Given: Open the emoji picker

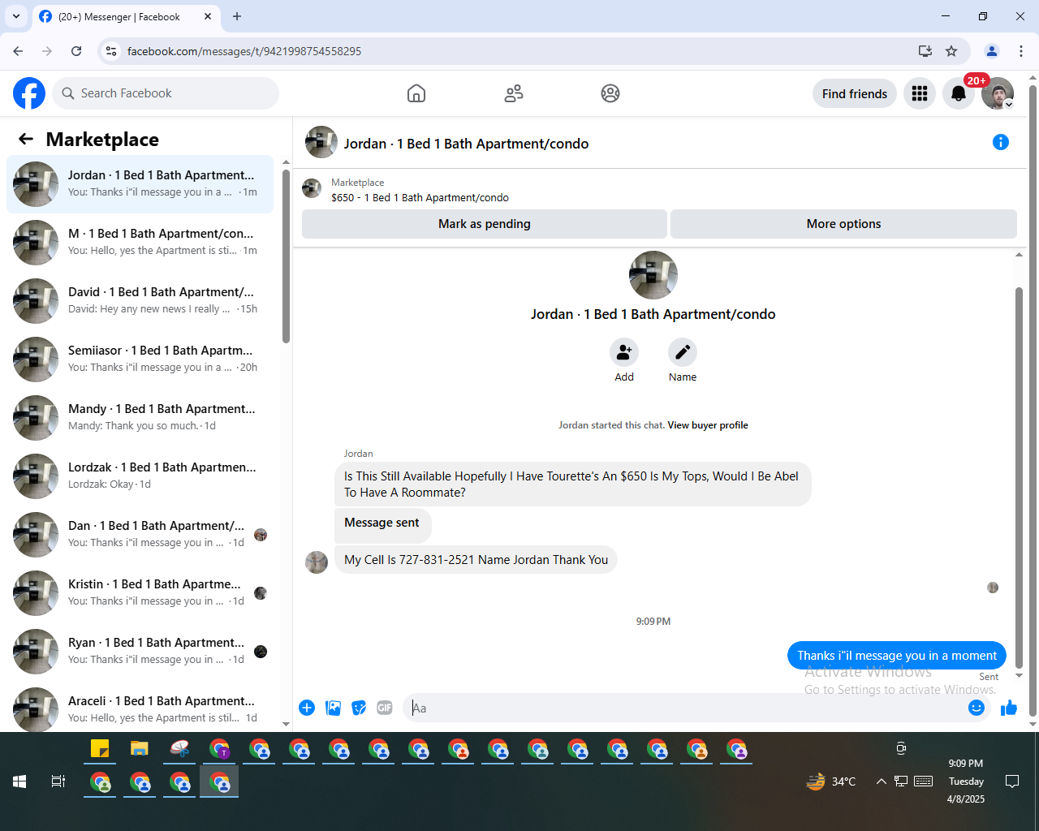Looking at the screenshot, I should pos(976,708).
